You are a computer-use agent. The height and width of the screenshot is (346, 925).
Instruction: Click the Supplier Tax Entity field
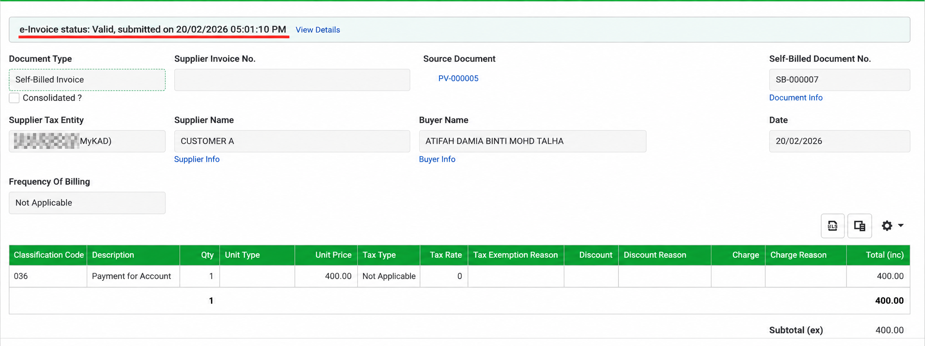click(87, 141)
